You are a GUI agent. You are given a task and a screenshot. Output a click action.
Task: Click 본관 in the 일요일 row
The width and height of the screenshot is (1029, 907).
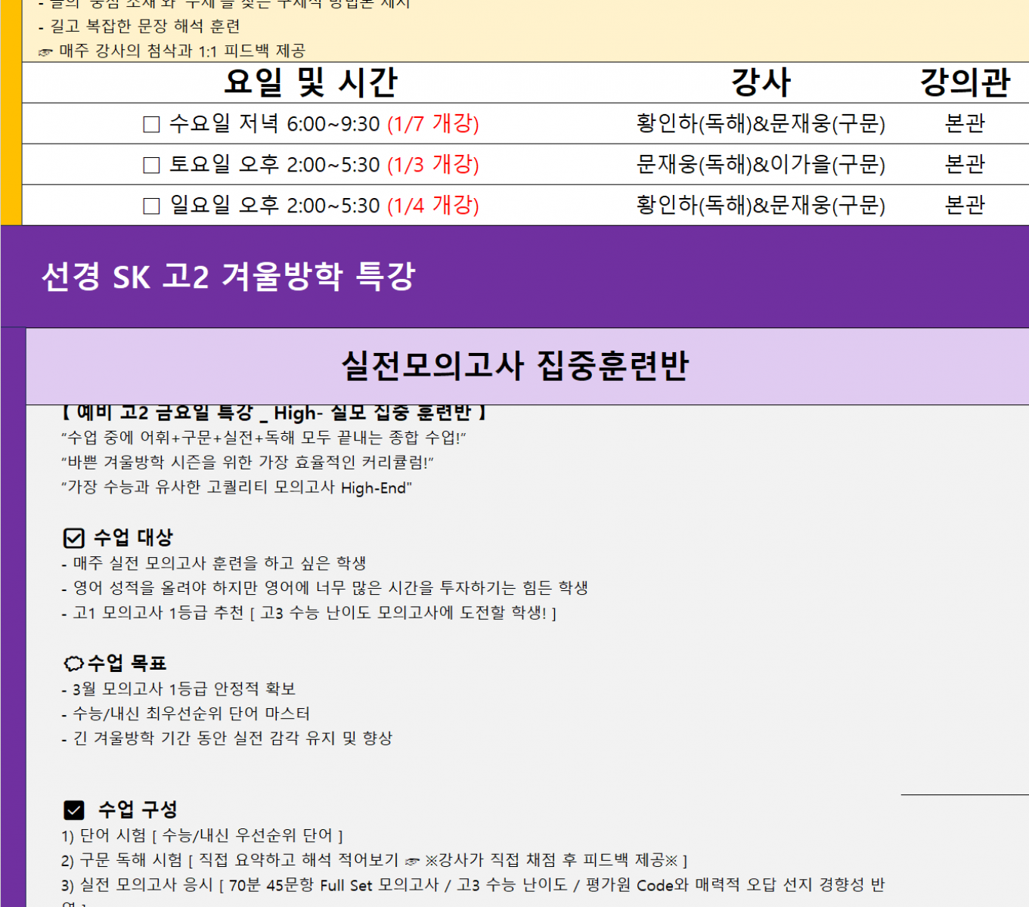pos(965,206)
